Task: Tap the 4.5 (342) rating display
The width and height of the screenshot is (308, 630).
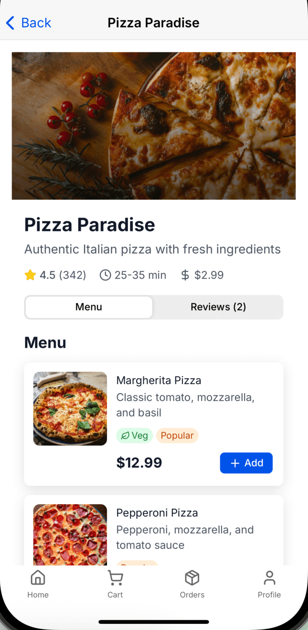Action: coord(55,275)
